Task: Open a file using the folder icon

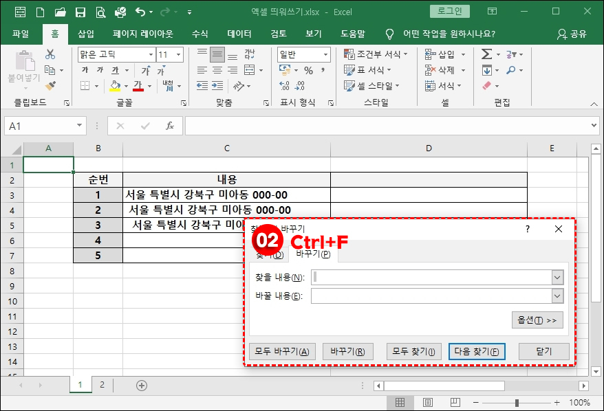Action: (60, 12)
